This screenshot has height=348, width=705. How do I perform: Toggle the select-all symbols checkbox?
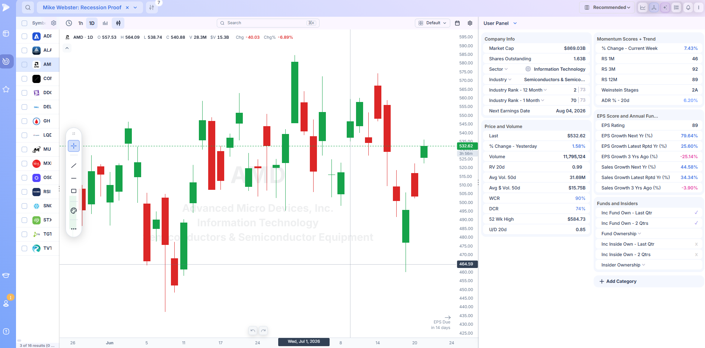(x=25, y=23)
